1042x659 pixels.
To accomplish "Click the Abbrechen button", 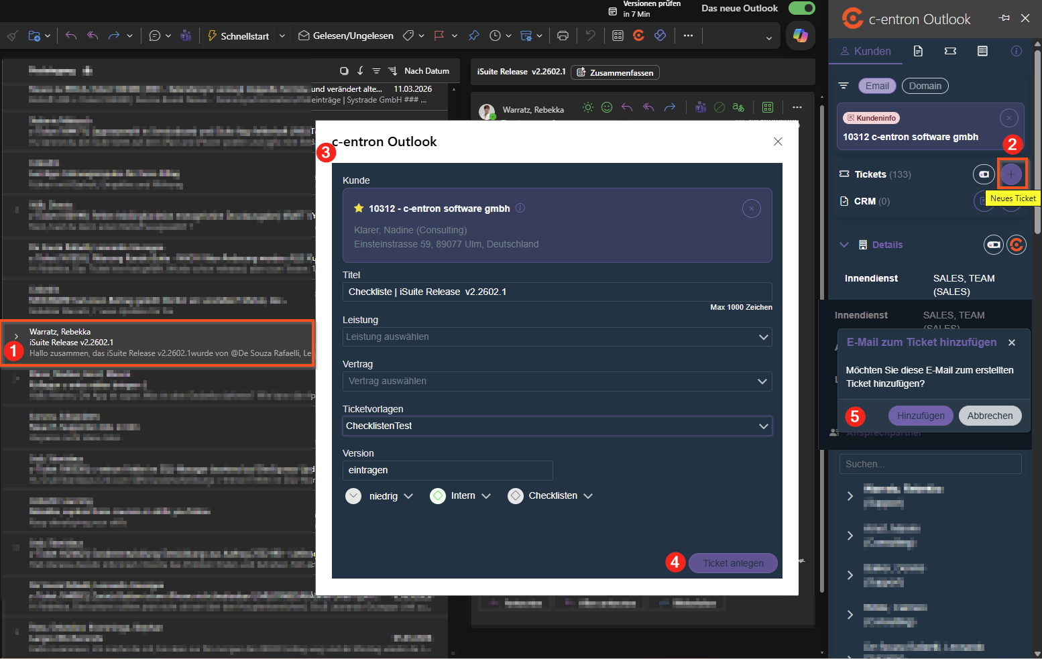I will [x=990, y=416].
